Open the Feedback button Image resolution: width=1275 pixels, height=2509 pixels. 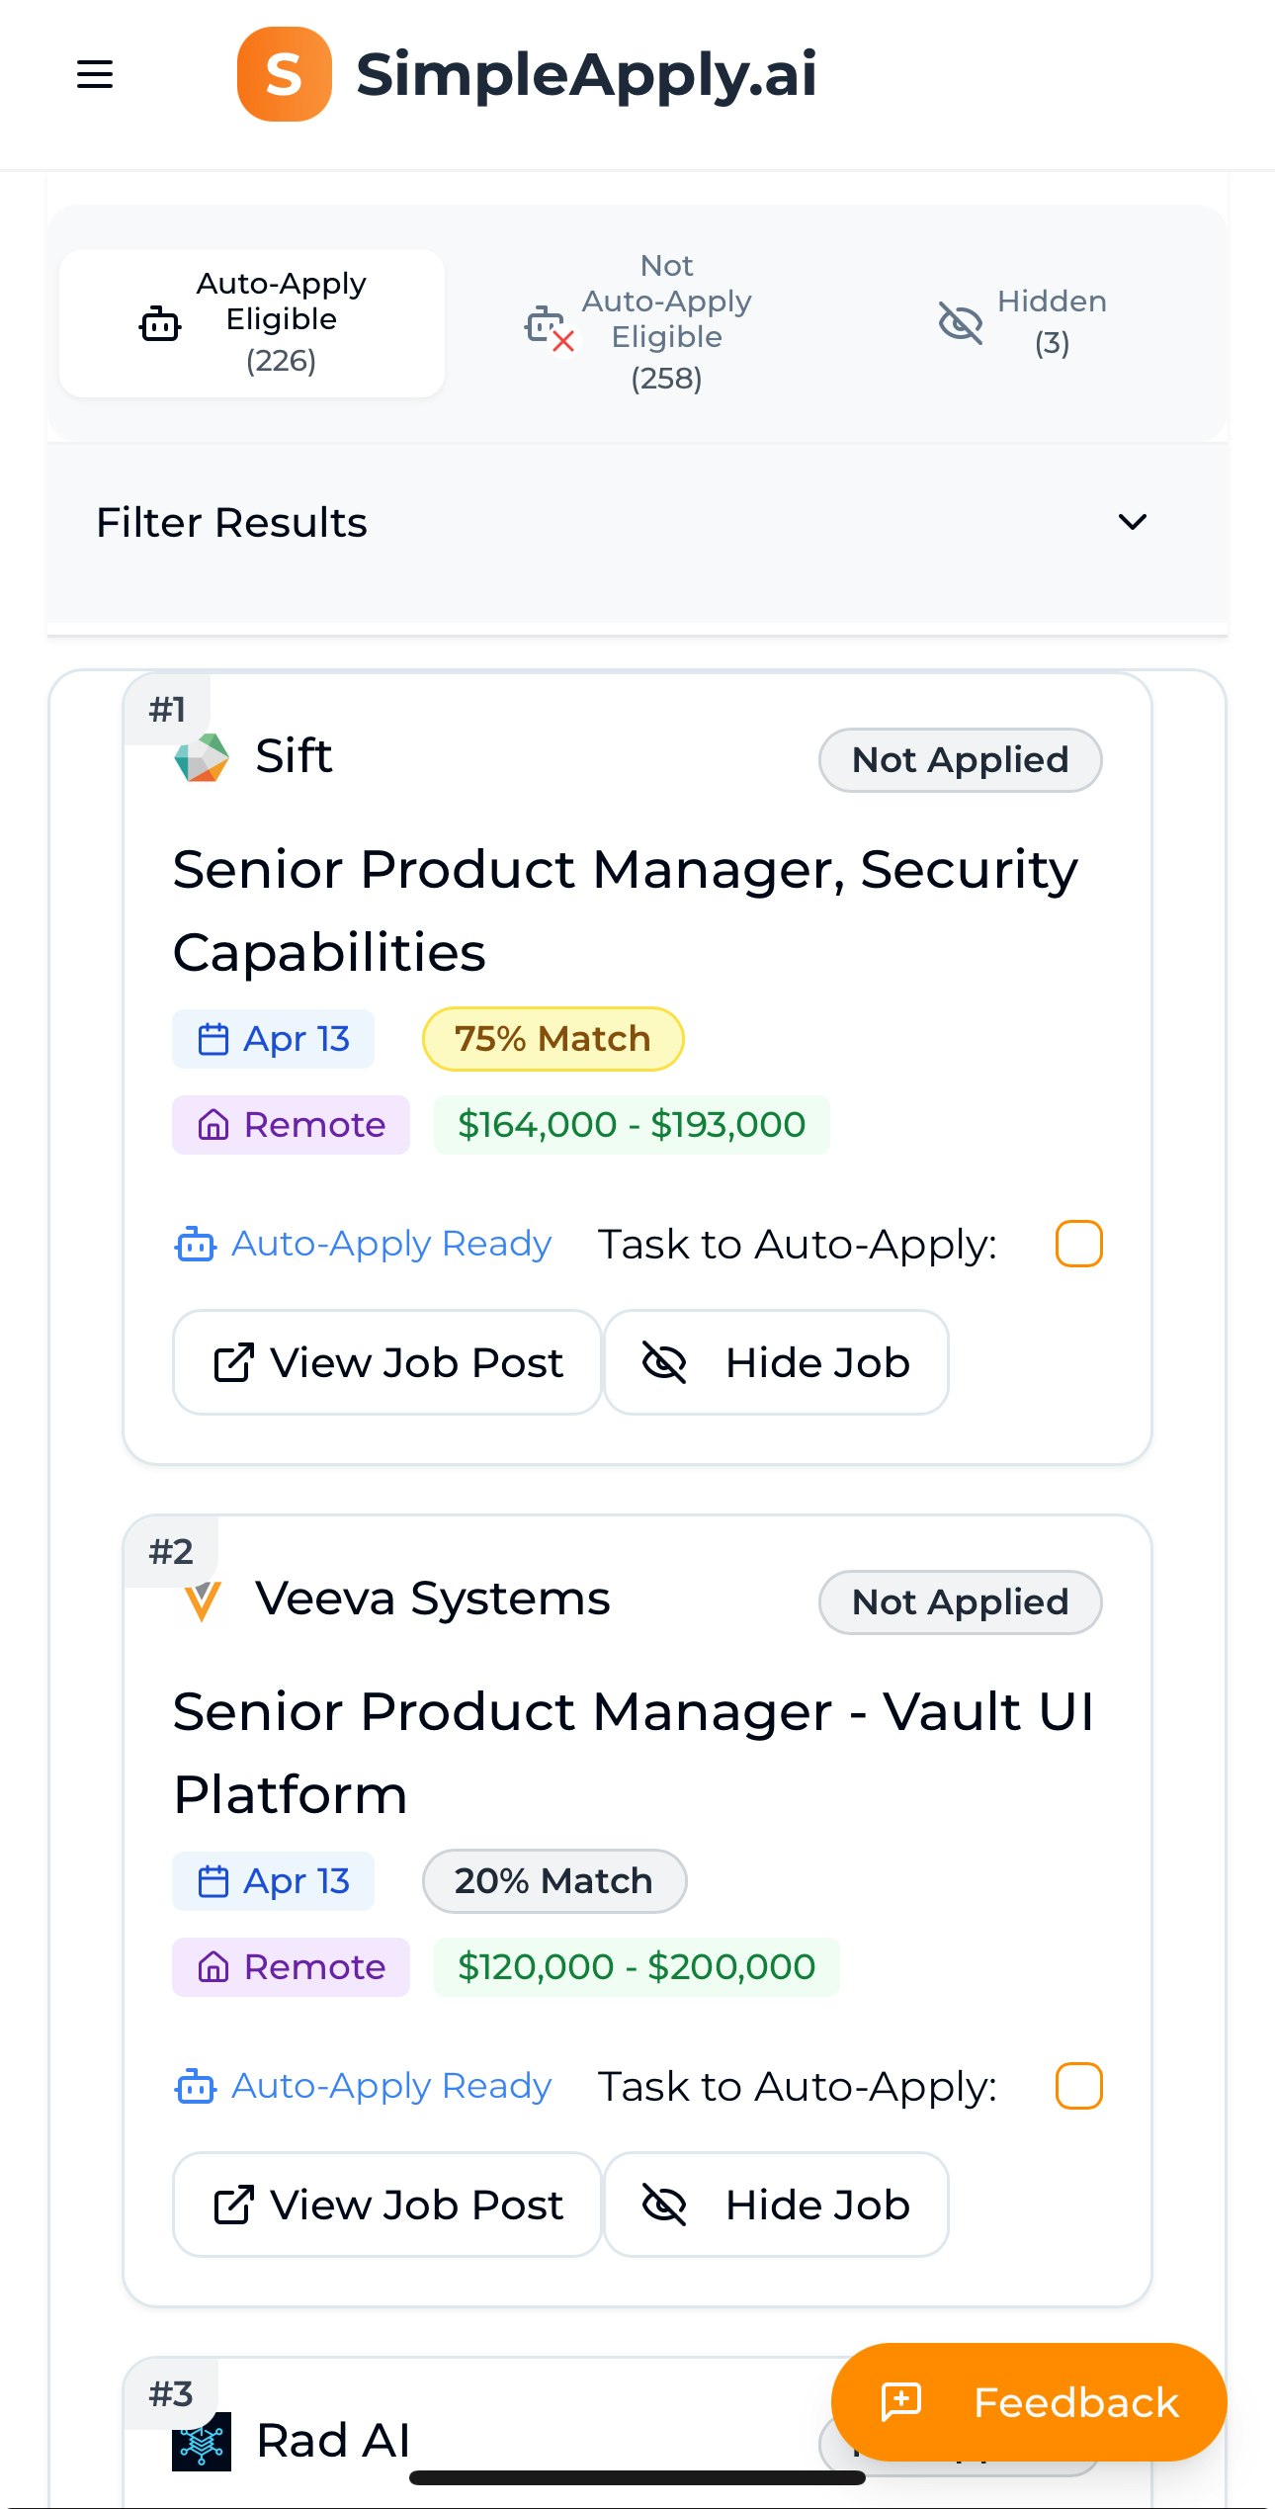[1029, 2402]
